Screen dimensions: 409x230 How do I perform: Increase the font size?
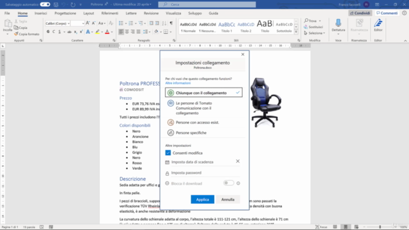88,23
